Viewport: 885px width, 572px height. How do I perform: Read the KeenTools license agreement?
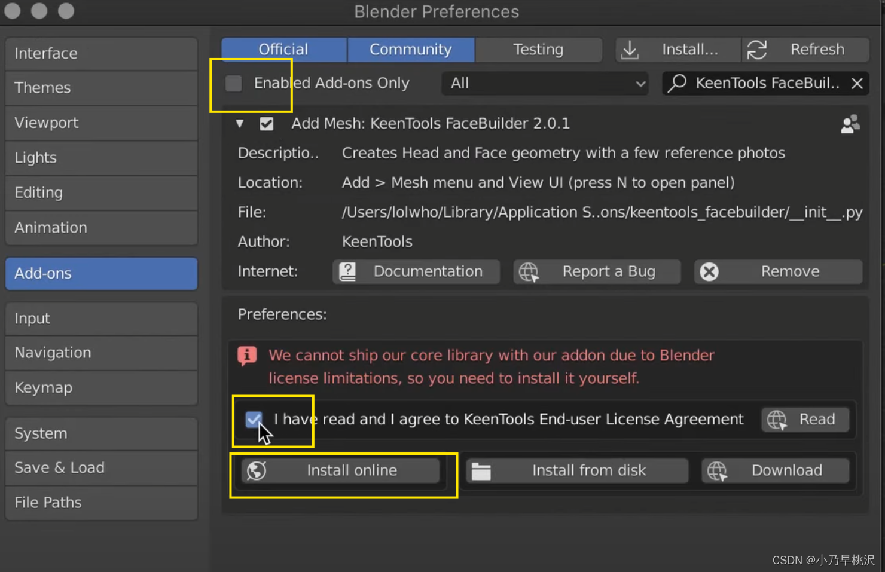tap(805, 420)
